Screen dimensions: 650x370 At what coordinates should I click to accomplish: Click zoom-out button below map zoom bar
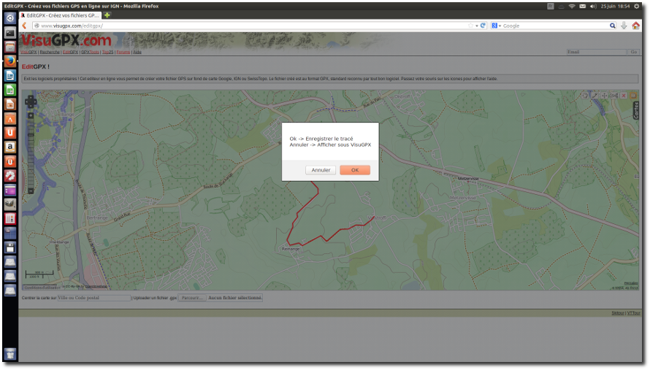tap(31, 191)
